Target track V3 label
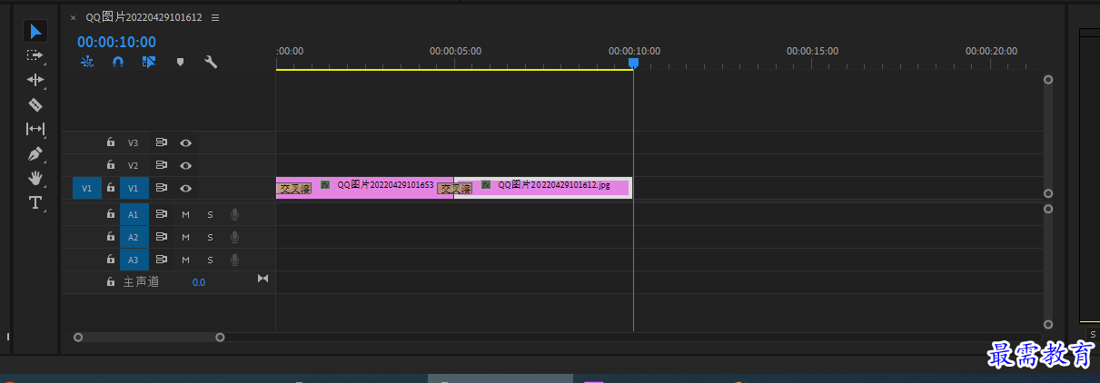This screenshot has width=1100, height=383. (x=134, y=142)
